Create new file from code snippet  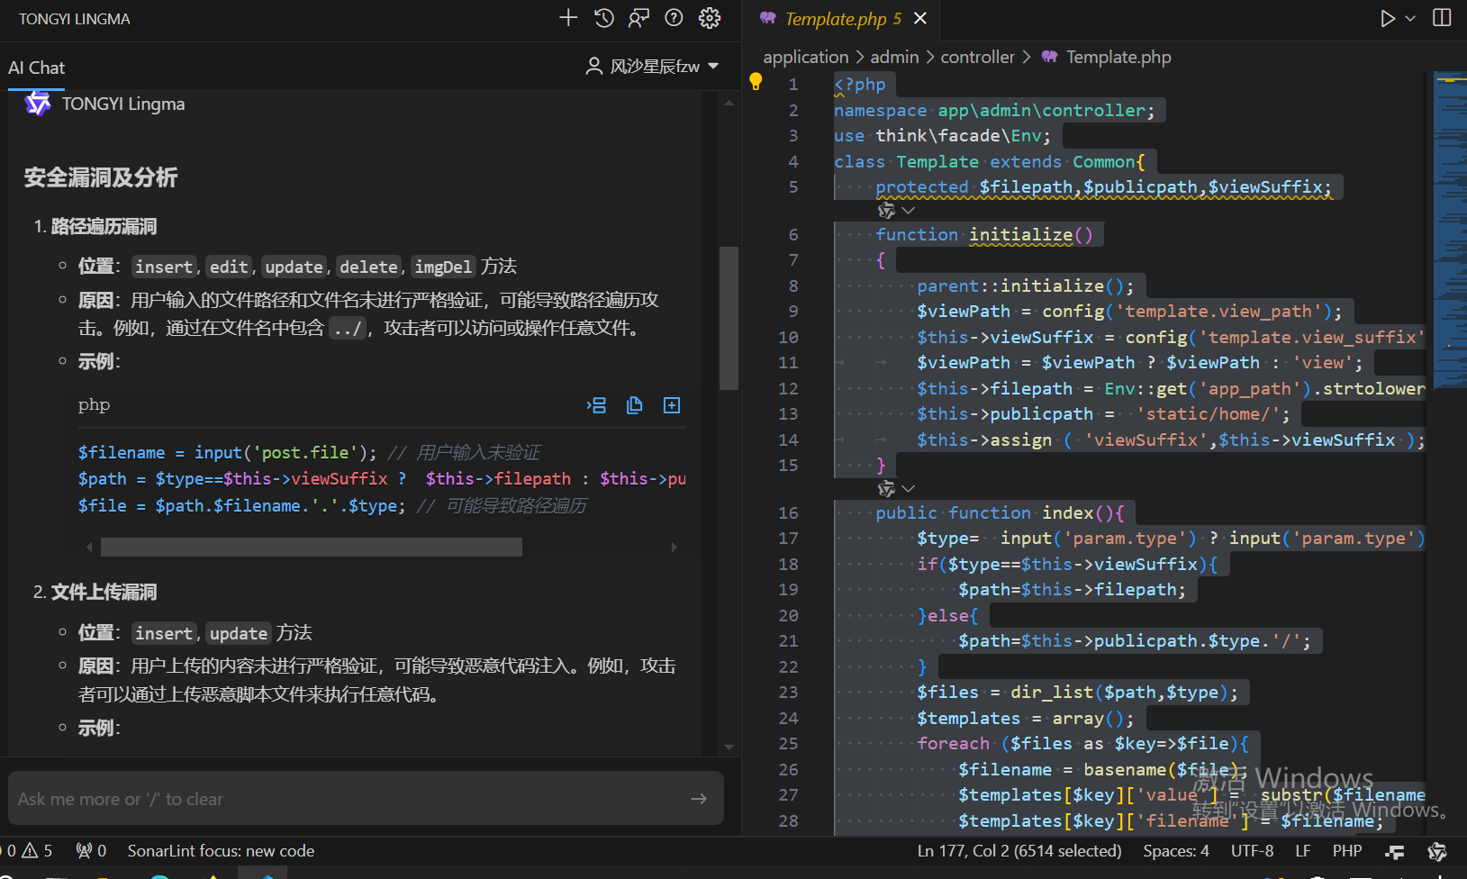(672, 405)
